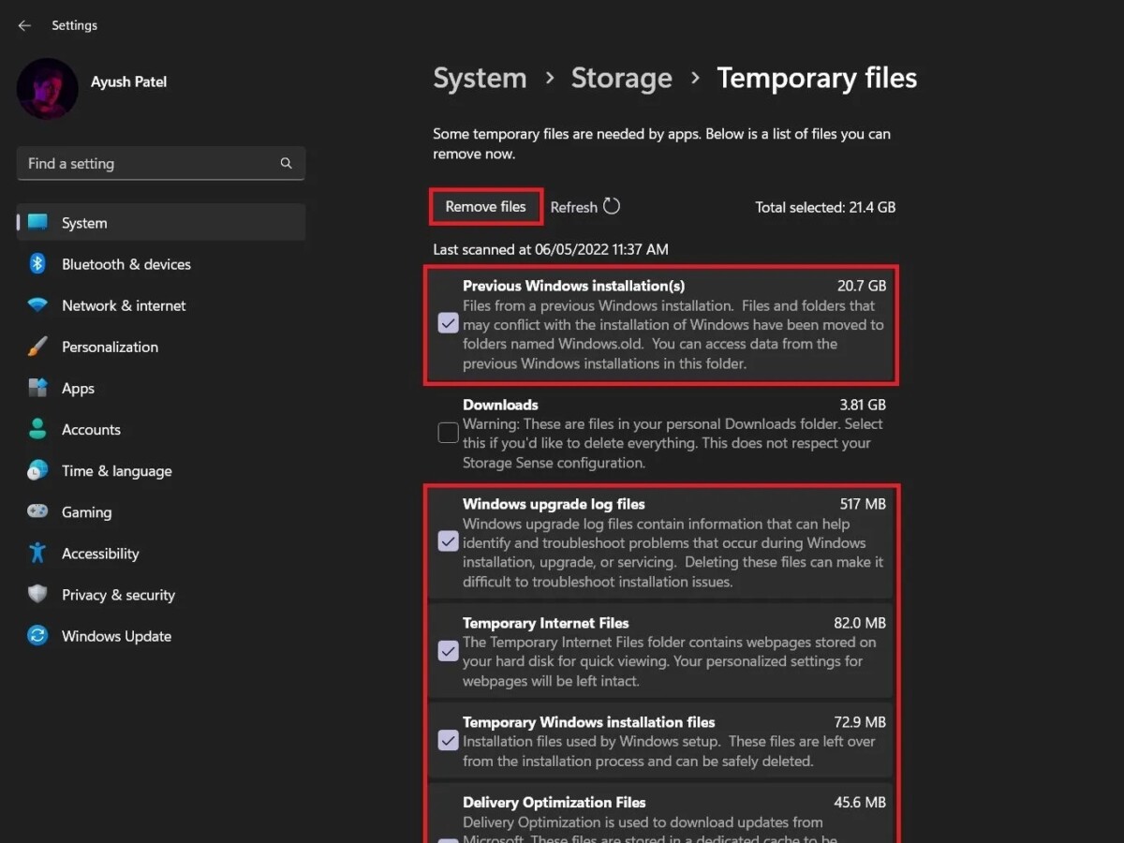Uncheck Windows upgrade log files checkbox

(448, 541)
